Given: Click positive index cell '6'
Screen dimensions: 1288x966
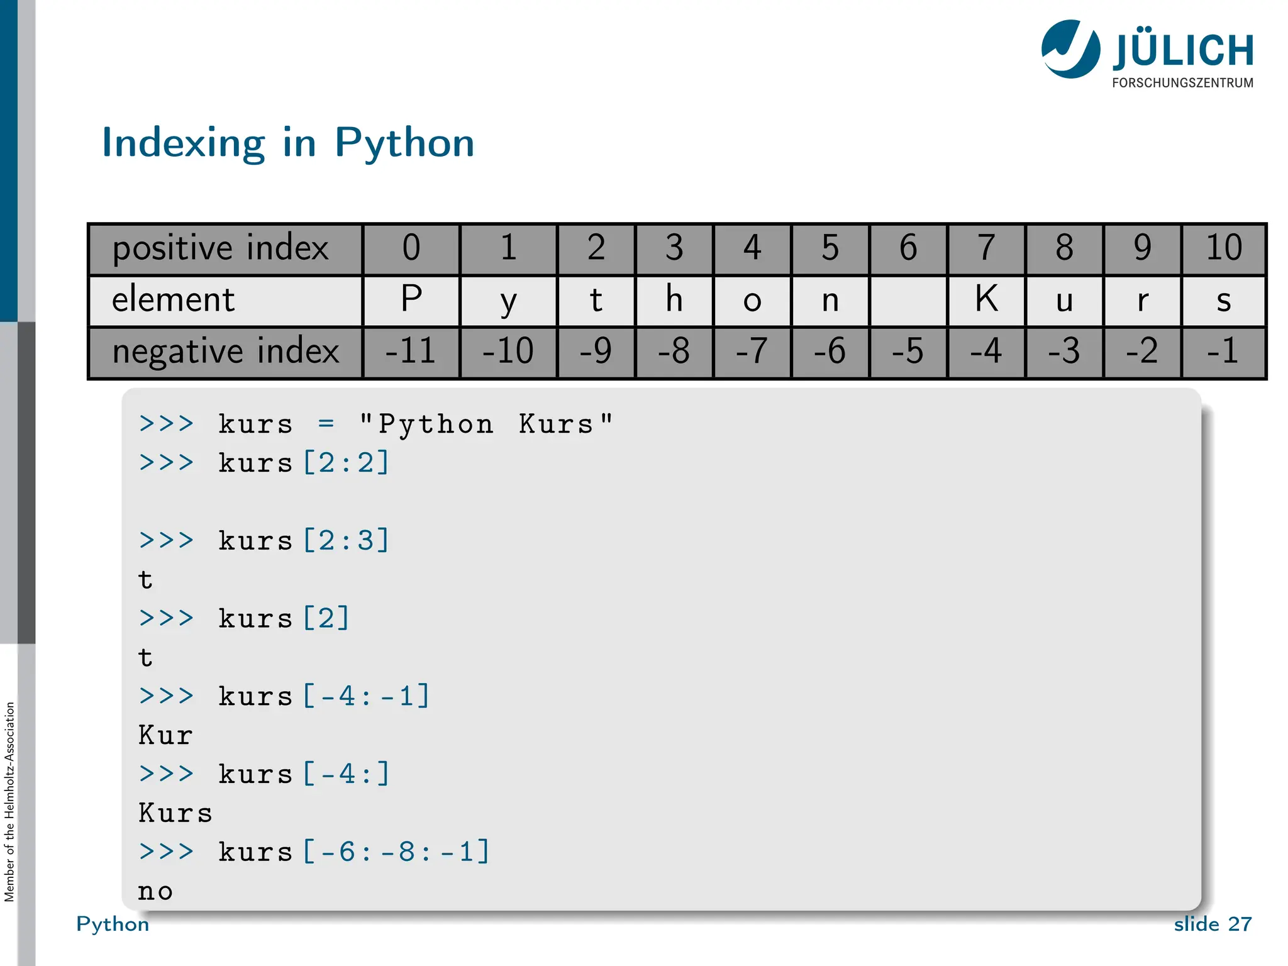Looking at the screenshot, I should (x=908, y=249).
